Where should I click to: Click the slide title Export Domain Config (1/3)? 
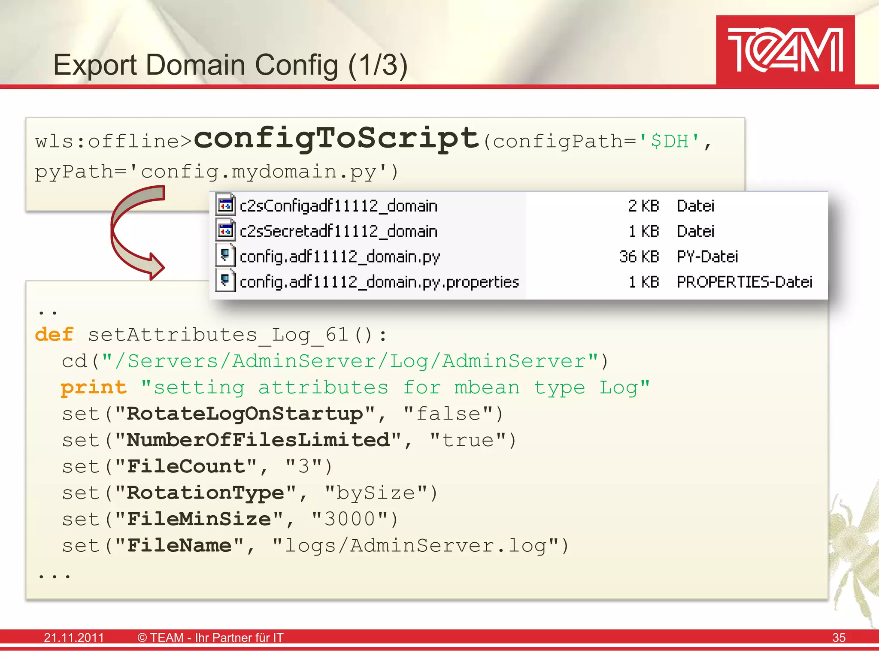[230, 65]
